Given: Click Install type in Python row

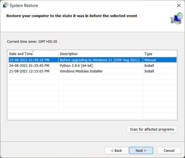Looking at the screenshot, I should pos(149,65).
